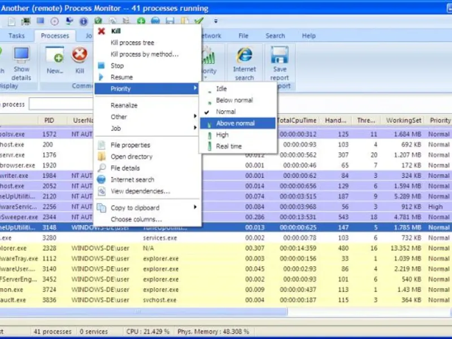The image size is (452, 339).
Task: Choose File properties menu item
Action: coord(147,145)
